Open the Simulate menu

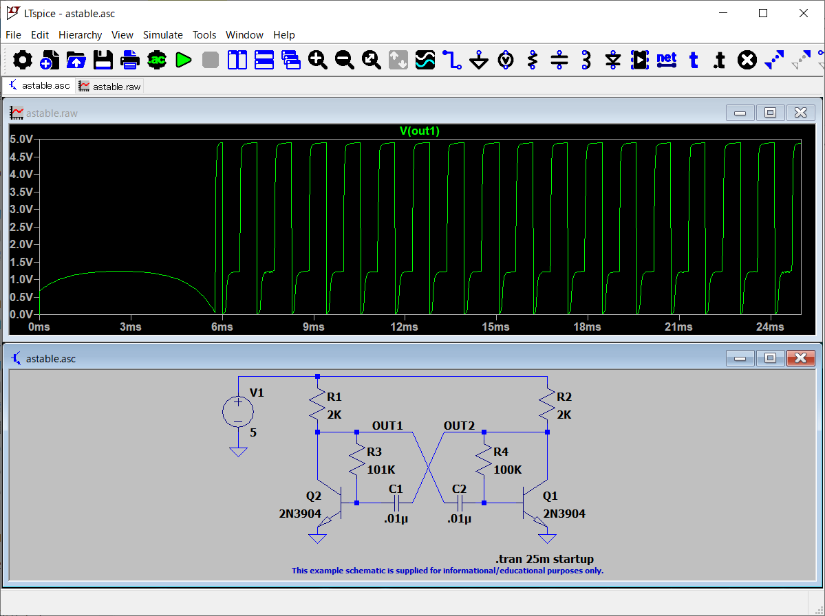(162, 35)
